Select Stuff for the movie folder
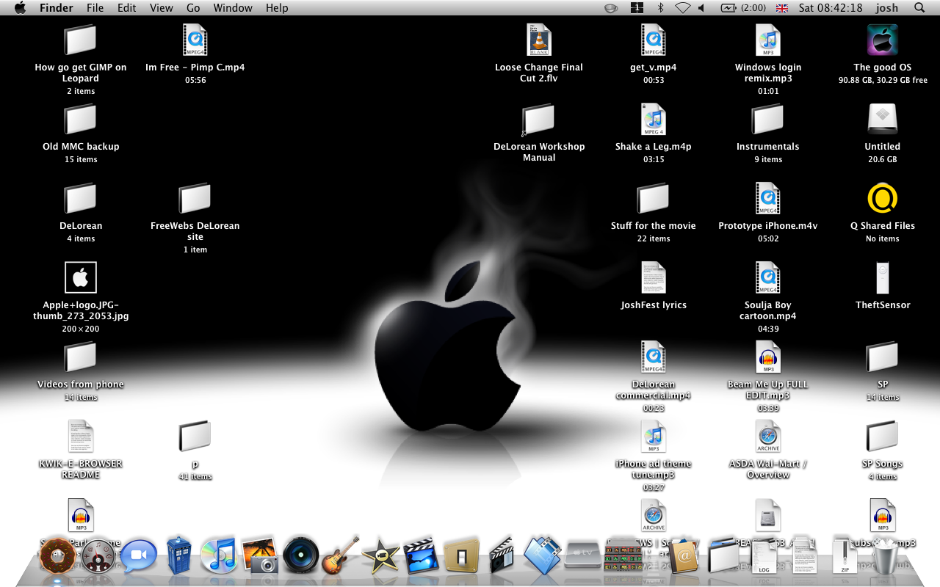This screenshot has height=587, width=940. (654, 198)
